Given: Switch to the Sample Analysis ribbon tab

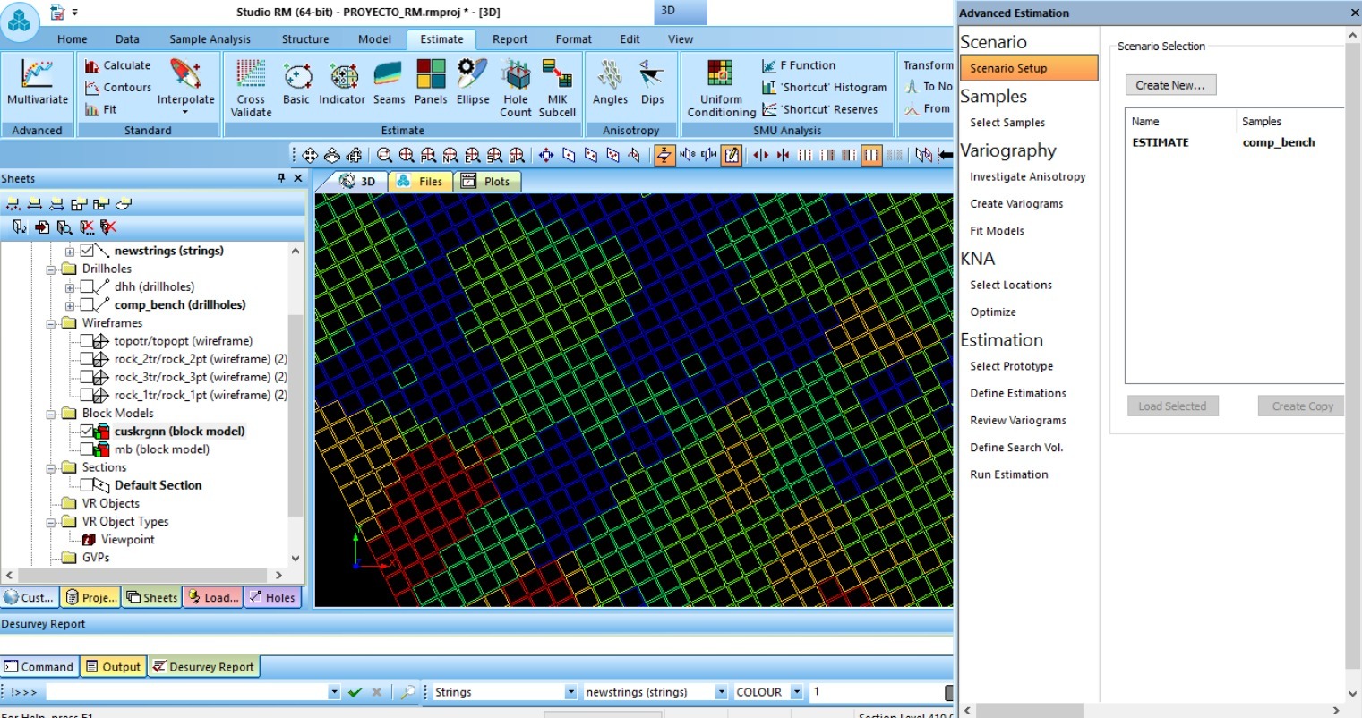Looking at the screenshot, I should point(210,39).
